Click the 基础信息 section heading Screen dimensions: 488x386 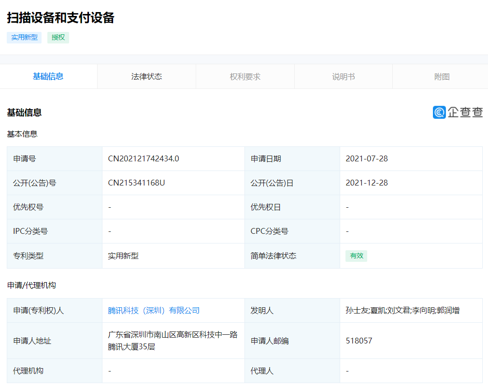pyautogui.click(x=23, y=112)
